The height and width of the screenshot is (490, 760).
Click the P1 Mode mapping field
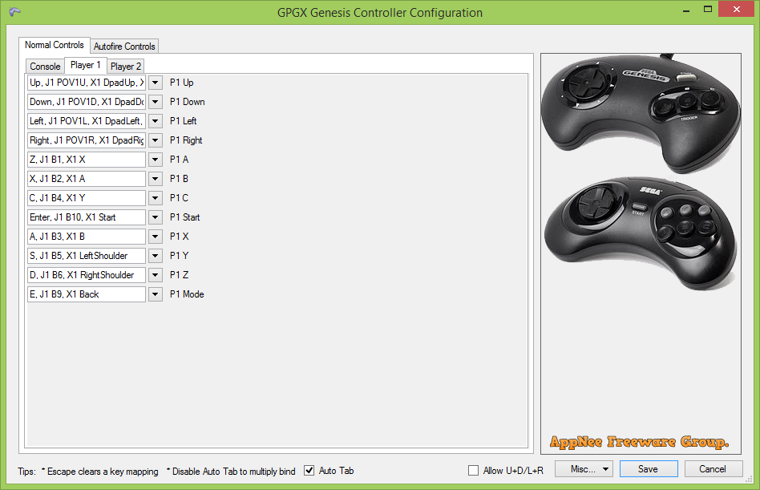87,294
